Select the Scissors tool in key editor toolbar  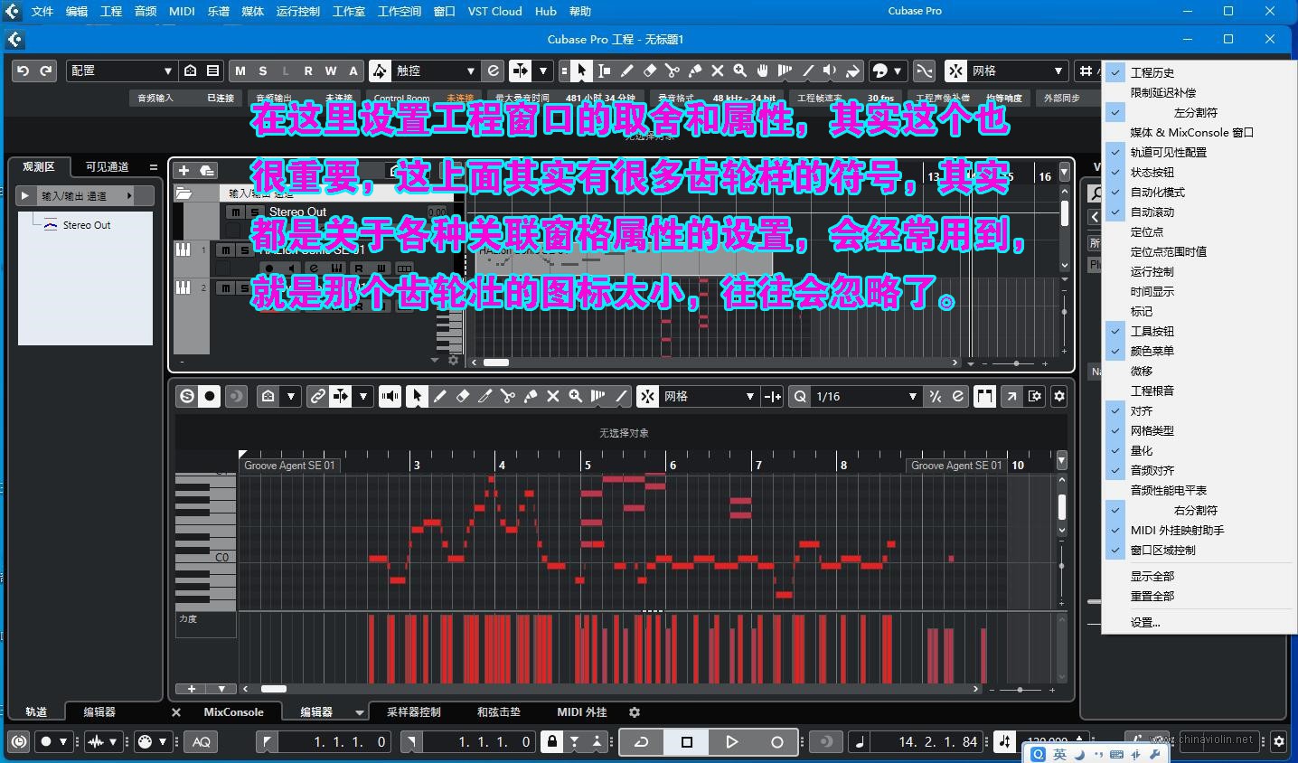[x=507, y=396]
